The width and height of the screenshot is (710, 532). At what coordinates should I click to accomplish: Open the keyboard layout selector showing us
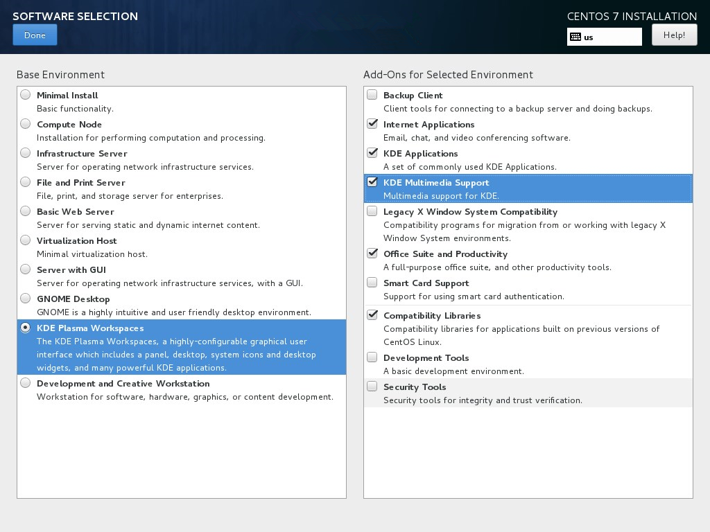pyautogui.click(x=604, y=37)
